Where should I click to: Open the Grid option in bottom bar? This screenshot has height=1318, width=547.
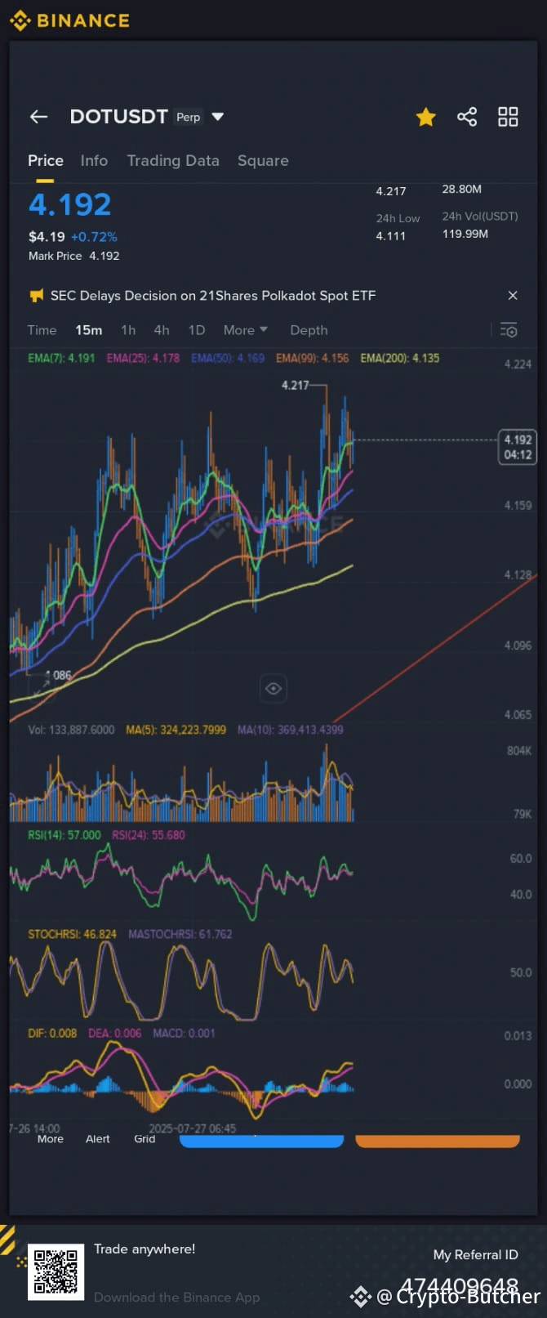[x=145, y=1139]
